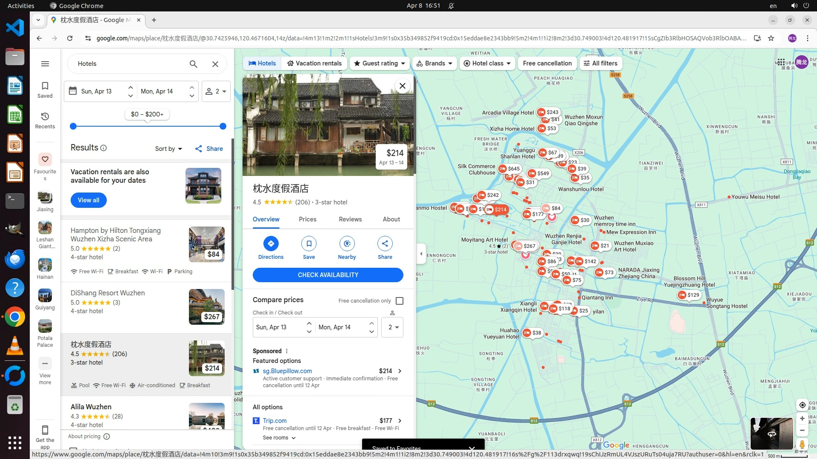Screen dimensions: 817x459
Task: Click the search magnifier in the Hotels box
Action: pos(193,64)
